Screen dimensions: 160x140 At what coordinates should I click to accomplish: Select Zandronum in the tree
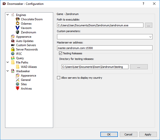28,32
